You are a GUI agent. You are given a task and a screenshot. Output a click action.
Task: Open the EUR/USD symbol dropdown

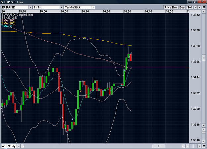coord(30,7)
